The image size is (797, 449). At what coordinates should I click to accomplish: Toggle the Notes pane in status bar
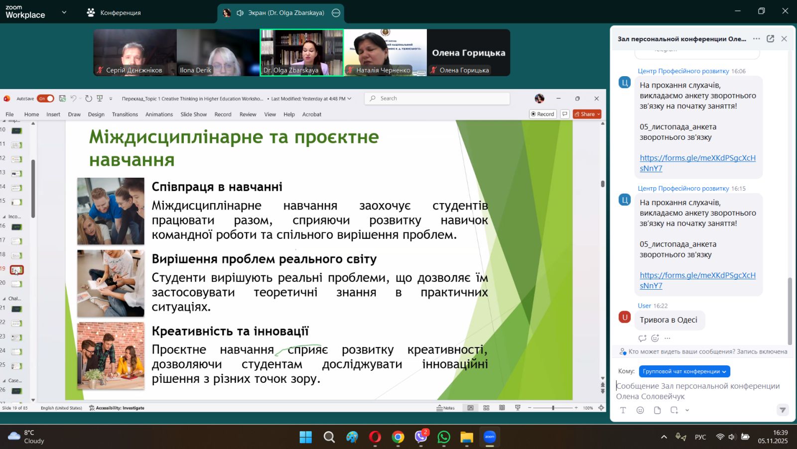pyautogui.click(x=446, y=408)
